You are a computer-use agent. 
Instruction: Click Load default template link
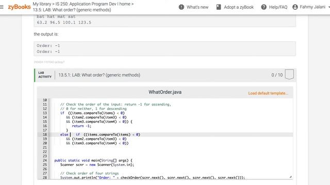click(x=268, y=93)
